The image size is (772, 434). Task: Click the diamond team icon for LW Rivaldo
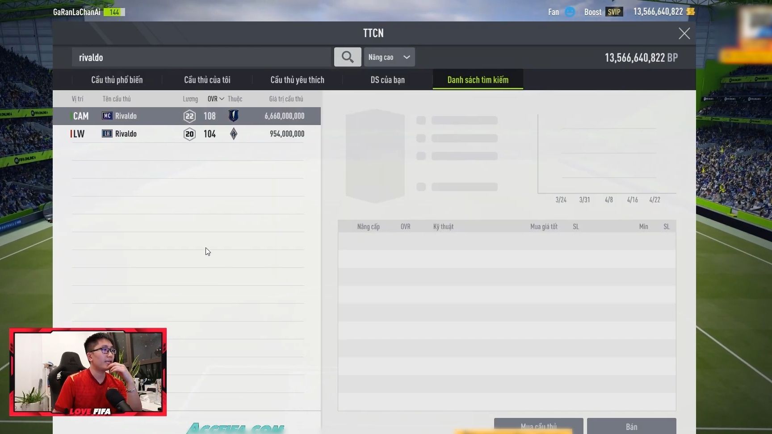[x=233, y=134]
